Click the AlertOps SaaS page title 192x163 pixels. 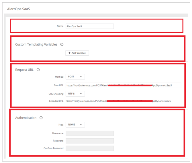tap(19, 9)
